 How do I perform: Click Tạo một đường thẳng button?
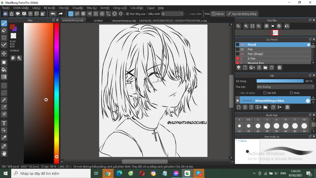[242, 14]
